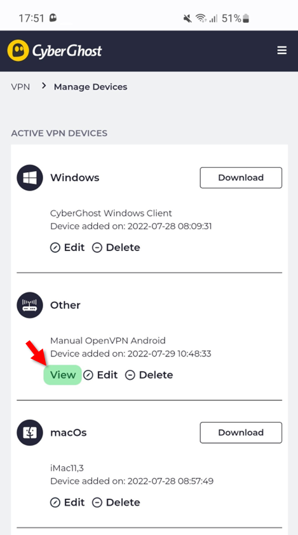This screenshot has width=298, height=535.
Task: Click the delete minus icon under Other
Action: 130,376
